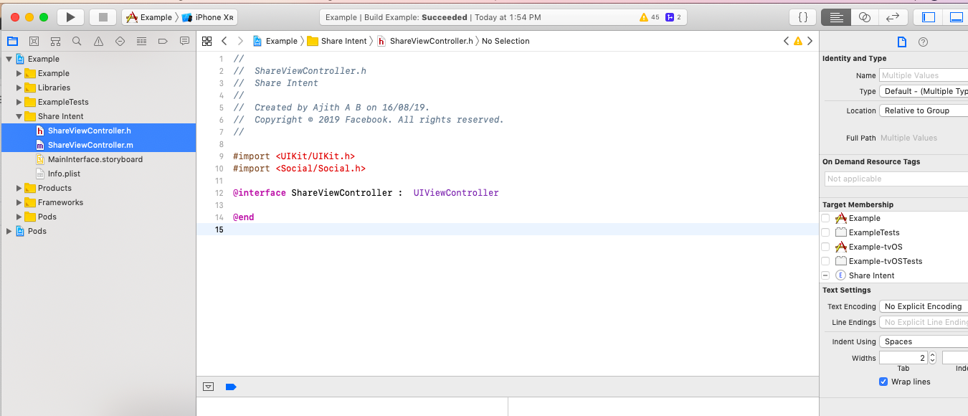
Task: Increase the Tab width stepper
Action: pos(932,354)
